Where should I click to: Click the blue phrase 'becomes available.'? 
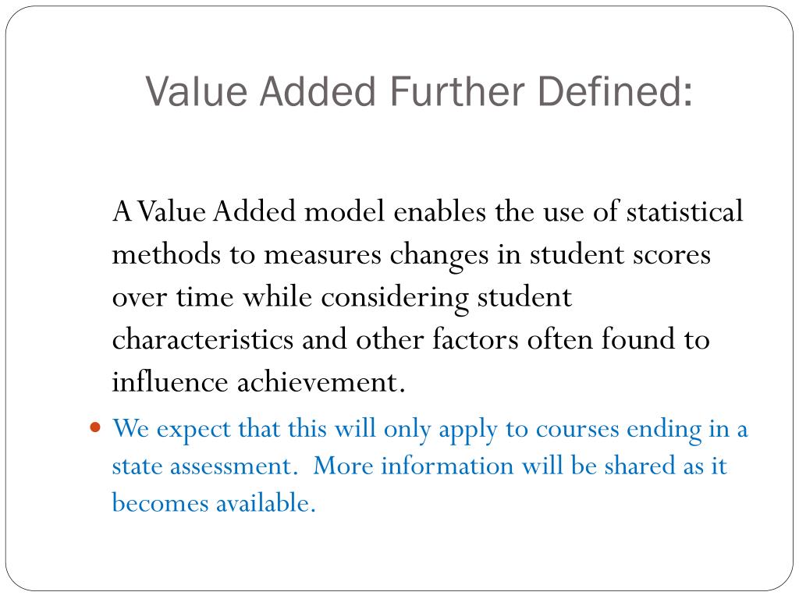[x=214, y=503]
